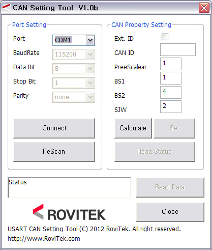The width and height of the screenshot is (212, 250).
Task: Enable the Ext. ID checkbox
Action: pos(165,37)
